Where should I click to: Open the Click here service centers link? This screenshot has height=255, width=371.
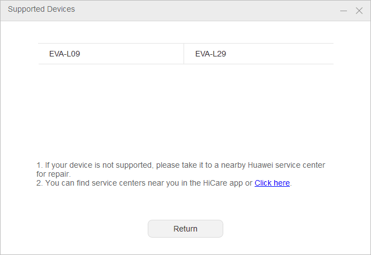pos(272,183)
